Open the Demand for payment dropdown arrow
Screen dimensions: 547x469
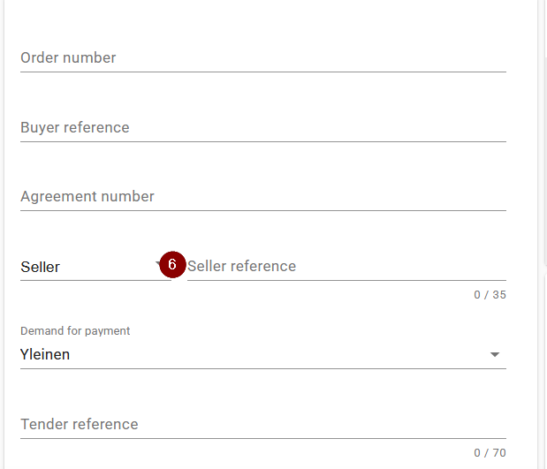tap(495, 355)
